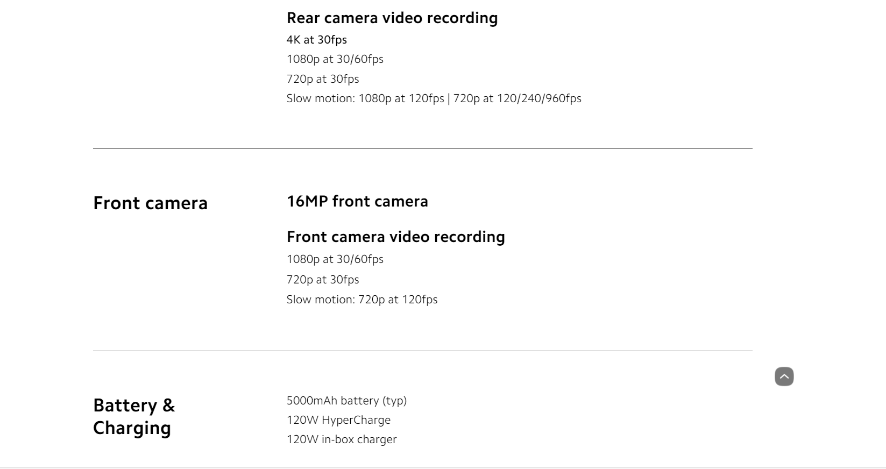Click the 5000mAh battery (typ) text
Screen dimensions: 886x469
(346, 401)
